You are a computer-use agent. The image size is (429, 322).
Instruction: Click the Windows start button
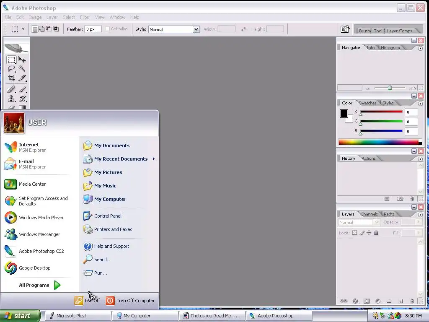[20, 316]
